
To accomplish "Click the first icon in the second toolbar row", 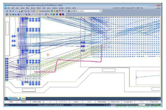I will [7, 14].
